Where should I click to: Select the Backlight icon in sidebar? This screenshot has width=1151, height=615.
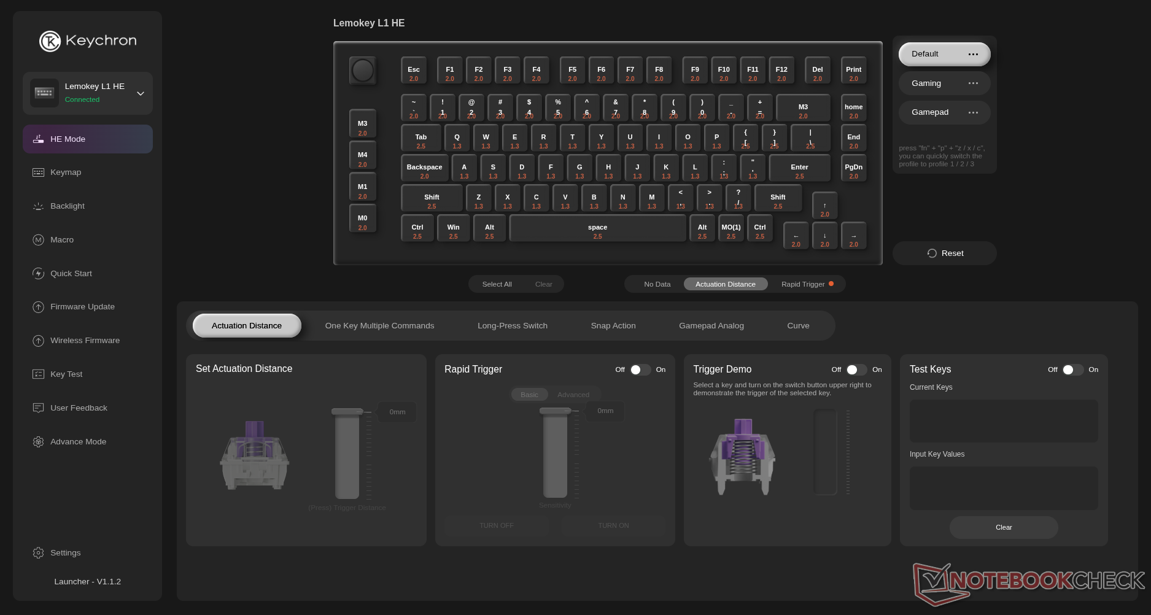38,206
